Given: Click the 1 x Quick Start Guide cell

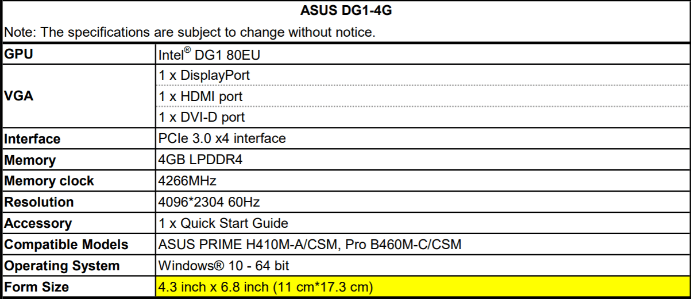Looking at the screenshot, I should pos(223,223).
